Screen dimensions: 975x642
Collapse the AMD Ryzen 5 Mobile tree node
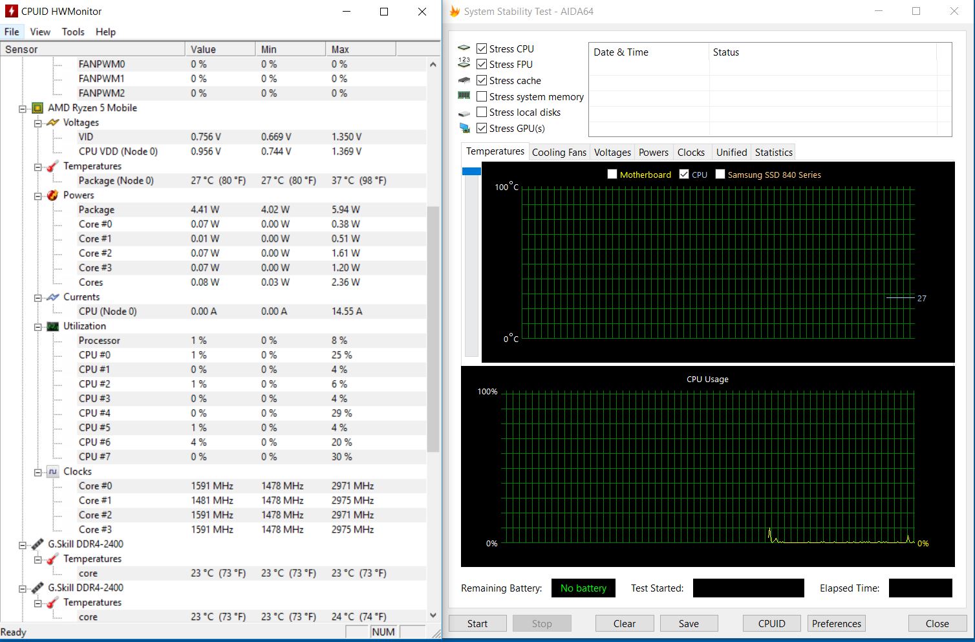(23, 109)
